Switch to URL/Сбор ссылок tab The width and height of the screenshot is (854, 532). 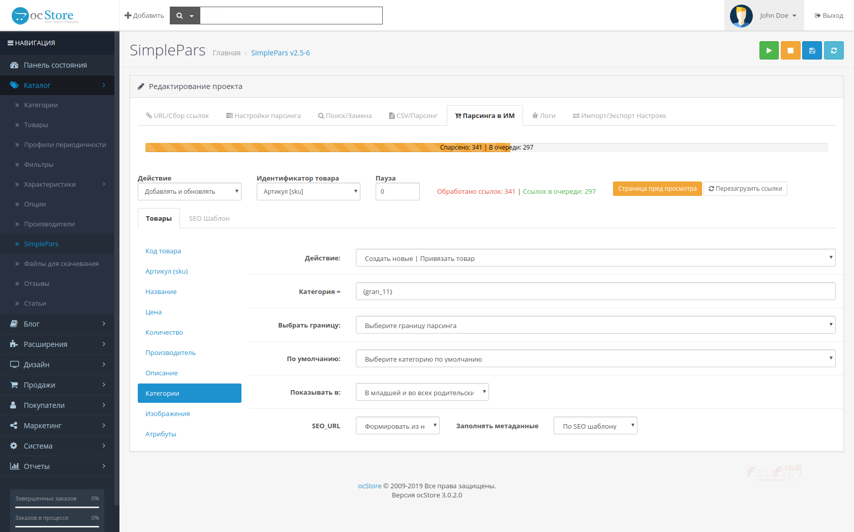(177, 116)
